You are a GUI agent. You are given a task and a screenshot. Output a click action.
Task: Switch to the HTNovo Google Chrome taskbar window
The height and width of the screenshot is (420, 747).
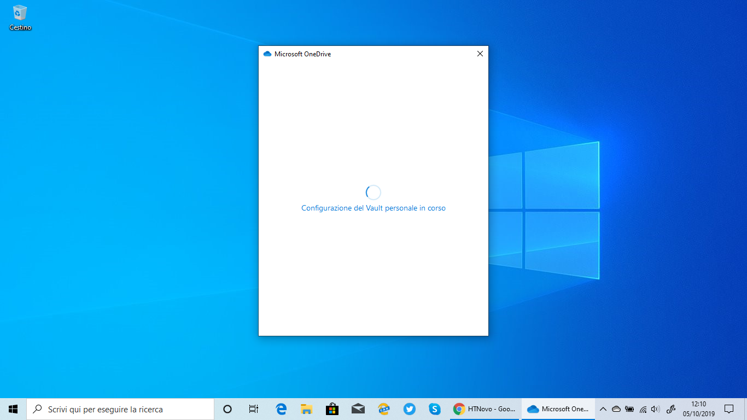485,409
